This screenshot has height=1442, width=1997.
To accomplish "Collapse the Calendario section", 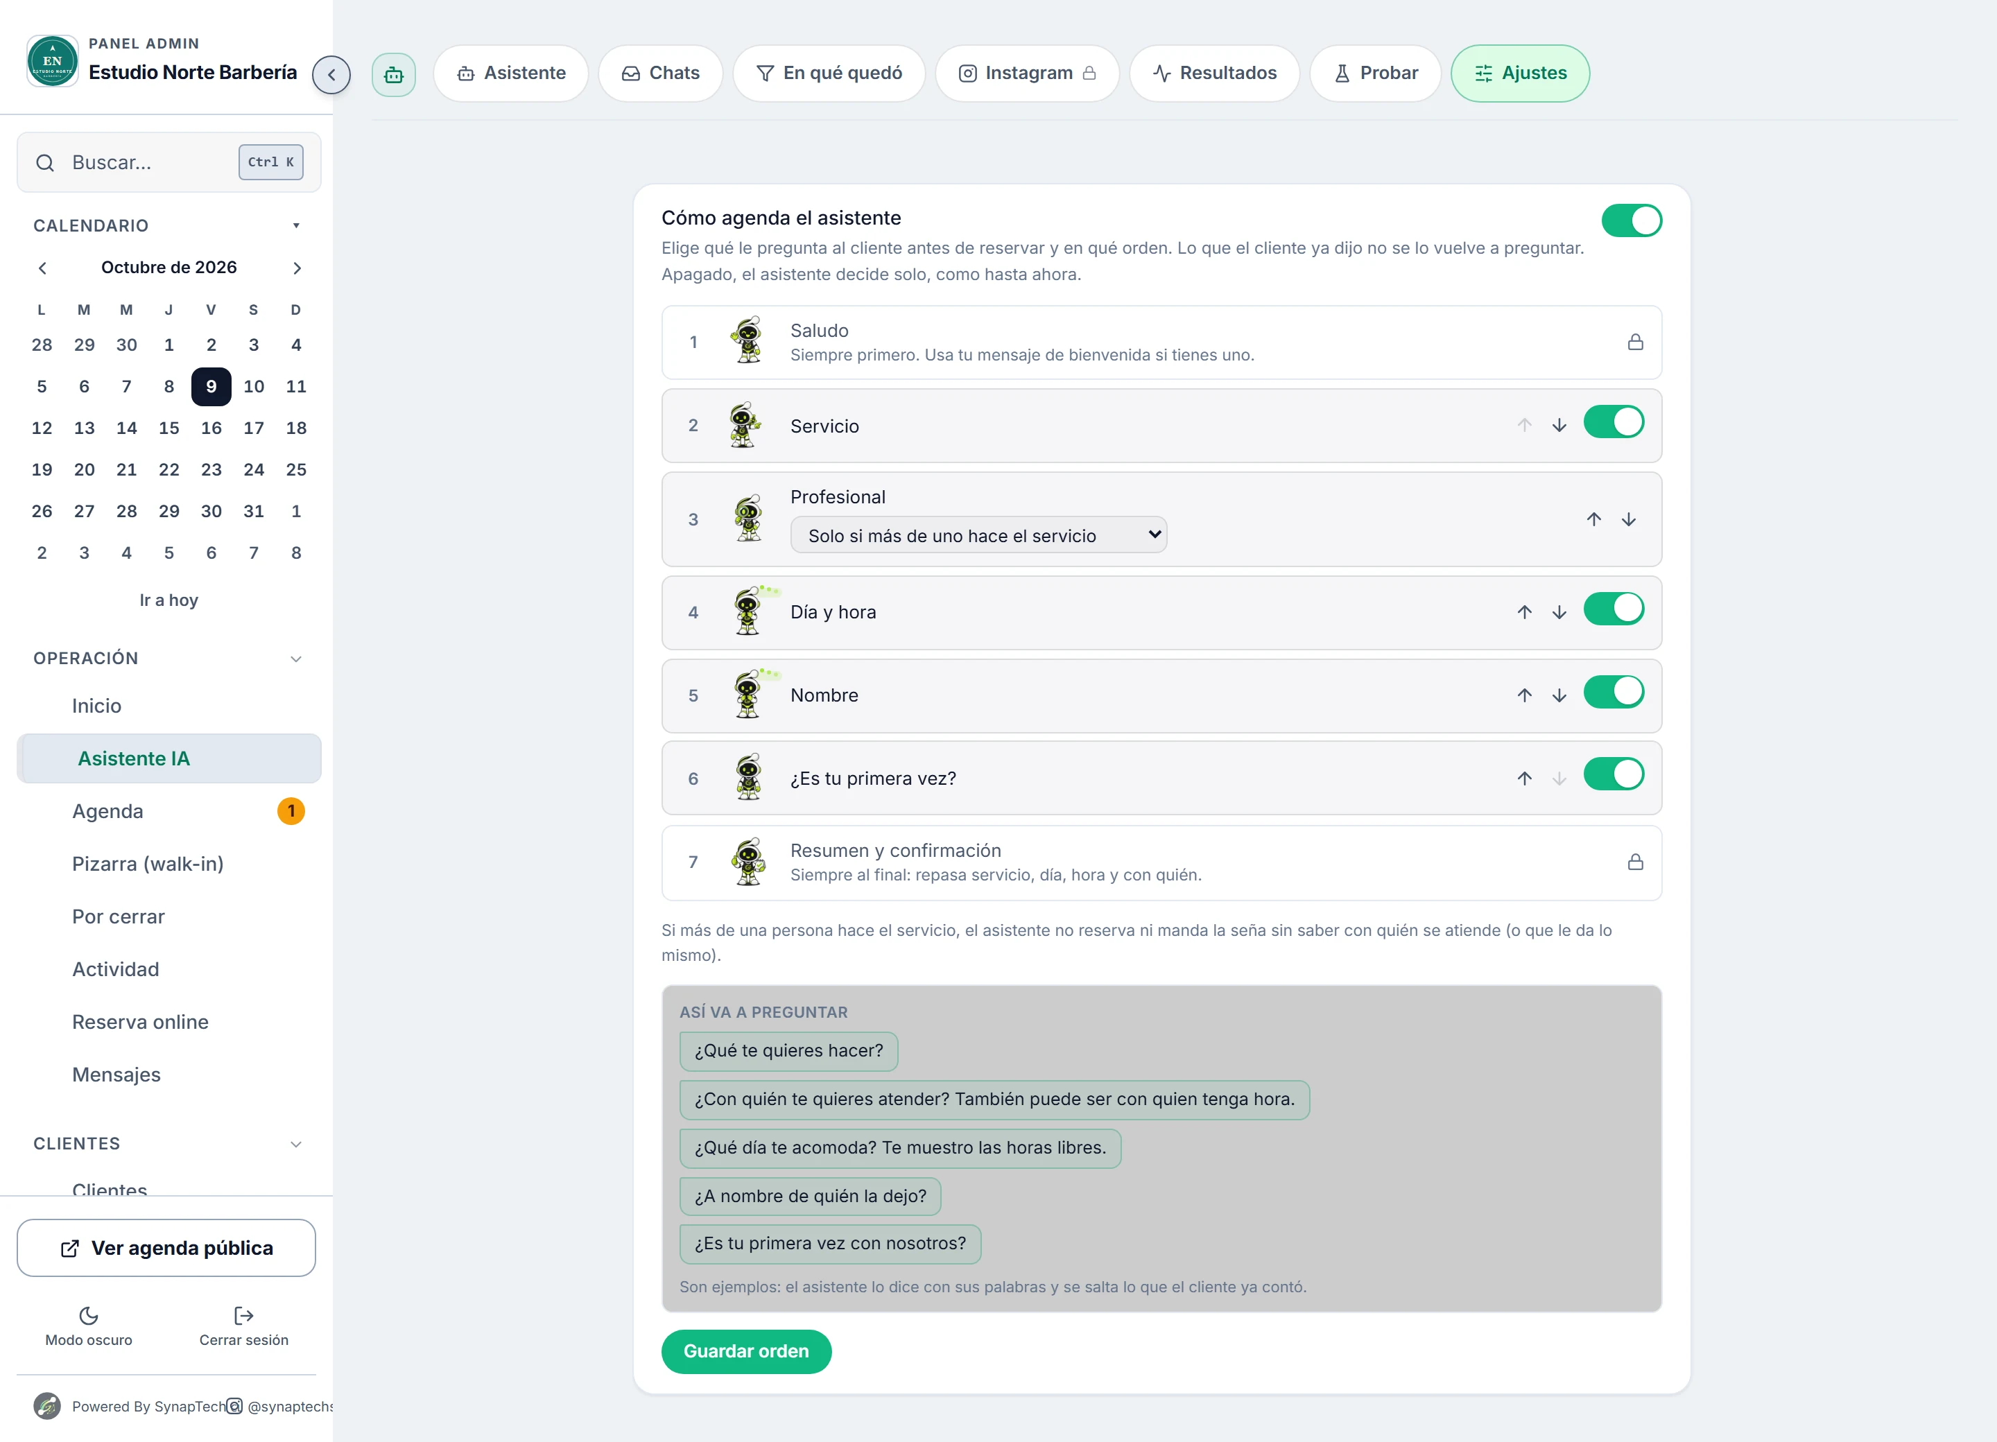I will [297, 225].
